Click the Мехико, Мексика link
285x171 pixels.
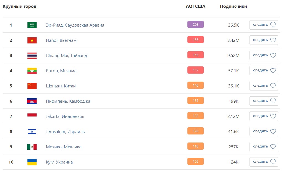[x=63, y=147]
